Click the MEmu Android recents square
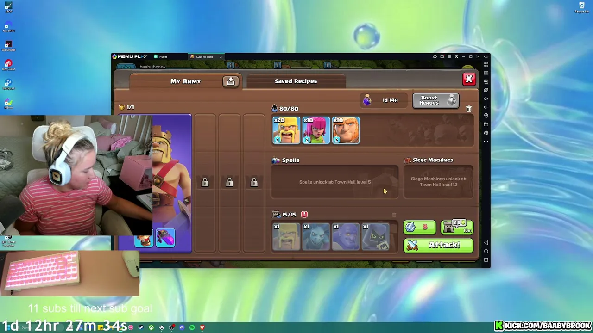The height and width of the screenshot is (333, 593). [486, 260]
